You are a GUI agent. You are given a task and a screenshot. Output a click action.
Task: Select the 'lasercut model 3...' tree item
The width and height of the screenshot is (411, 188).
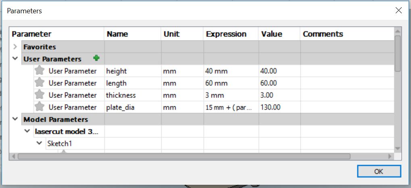(x=67, y=131)
